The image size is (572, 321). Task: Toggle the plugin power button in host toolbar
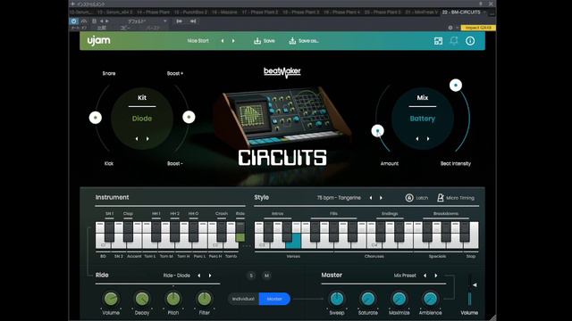(73, 21)
